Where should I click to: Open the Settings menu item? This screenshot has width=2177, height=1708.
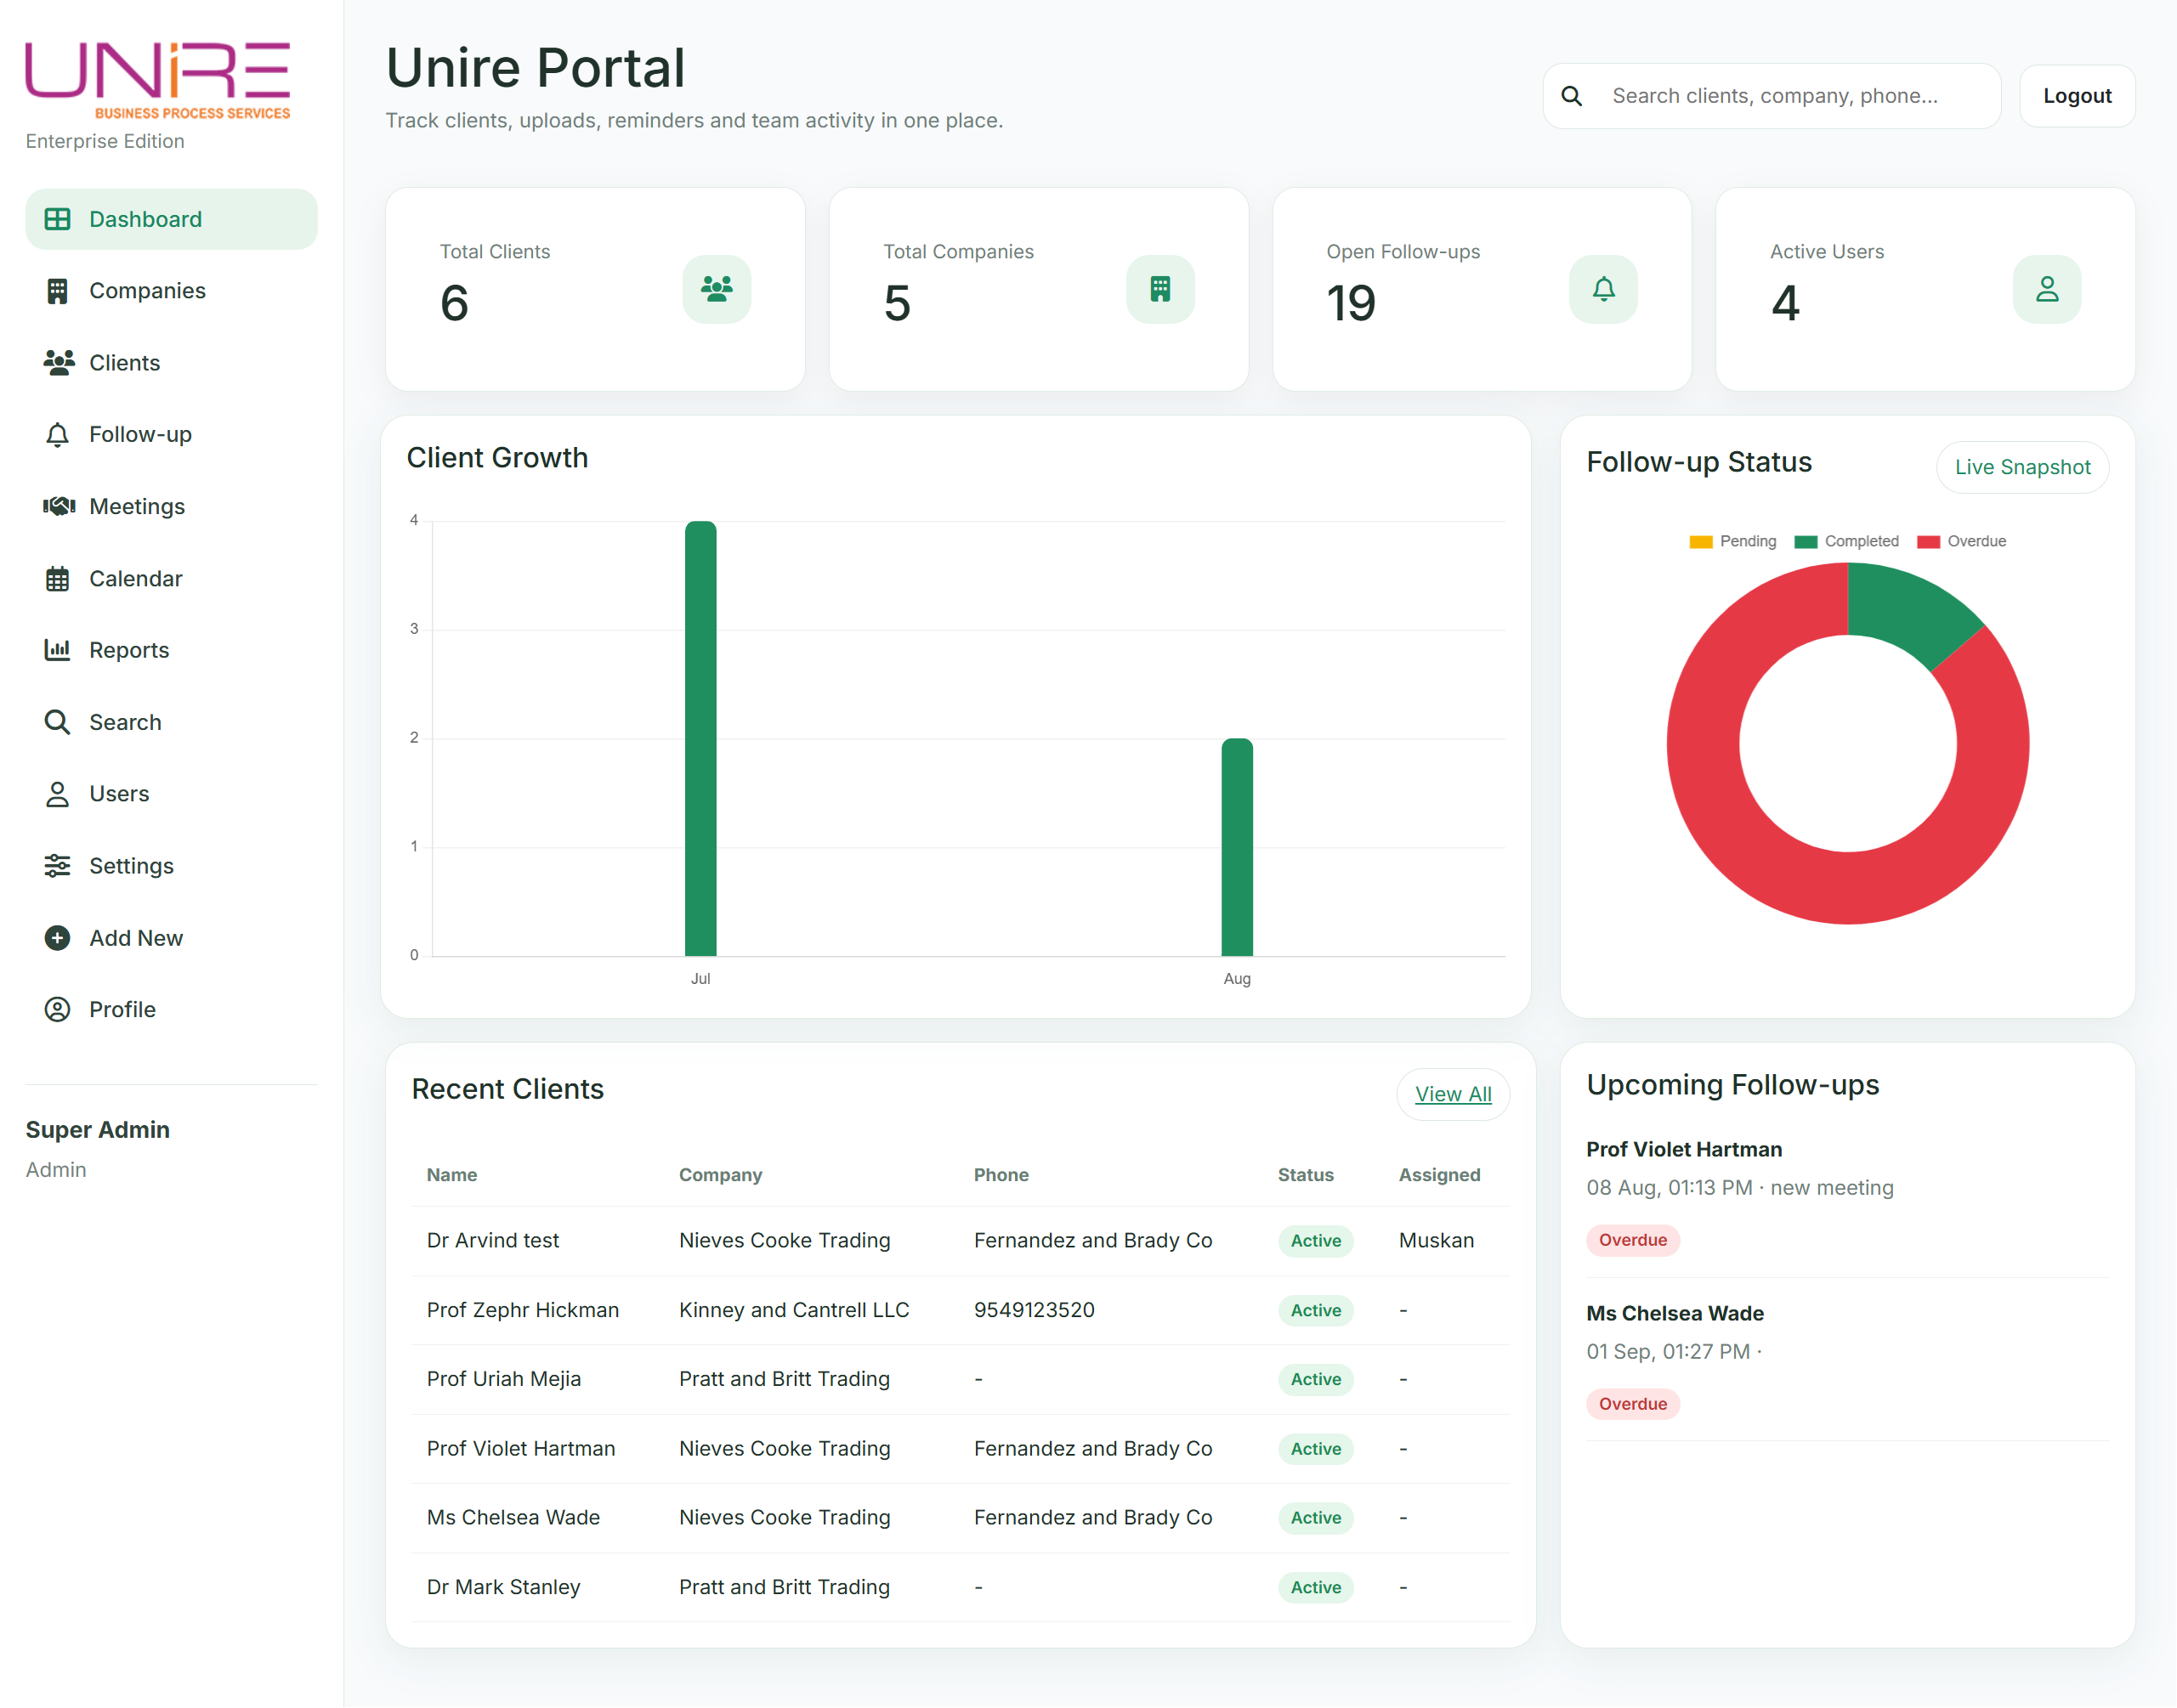click(171, 866)
